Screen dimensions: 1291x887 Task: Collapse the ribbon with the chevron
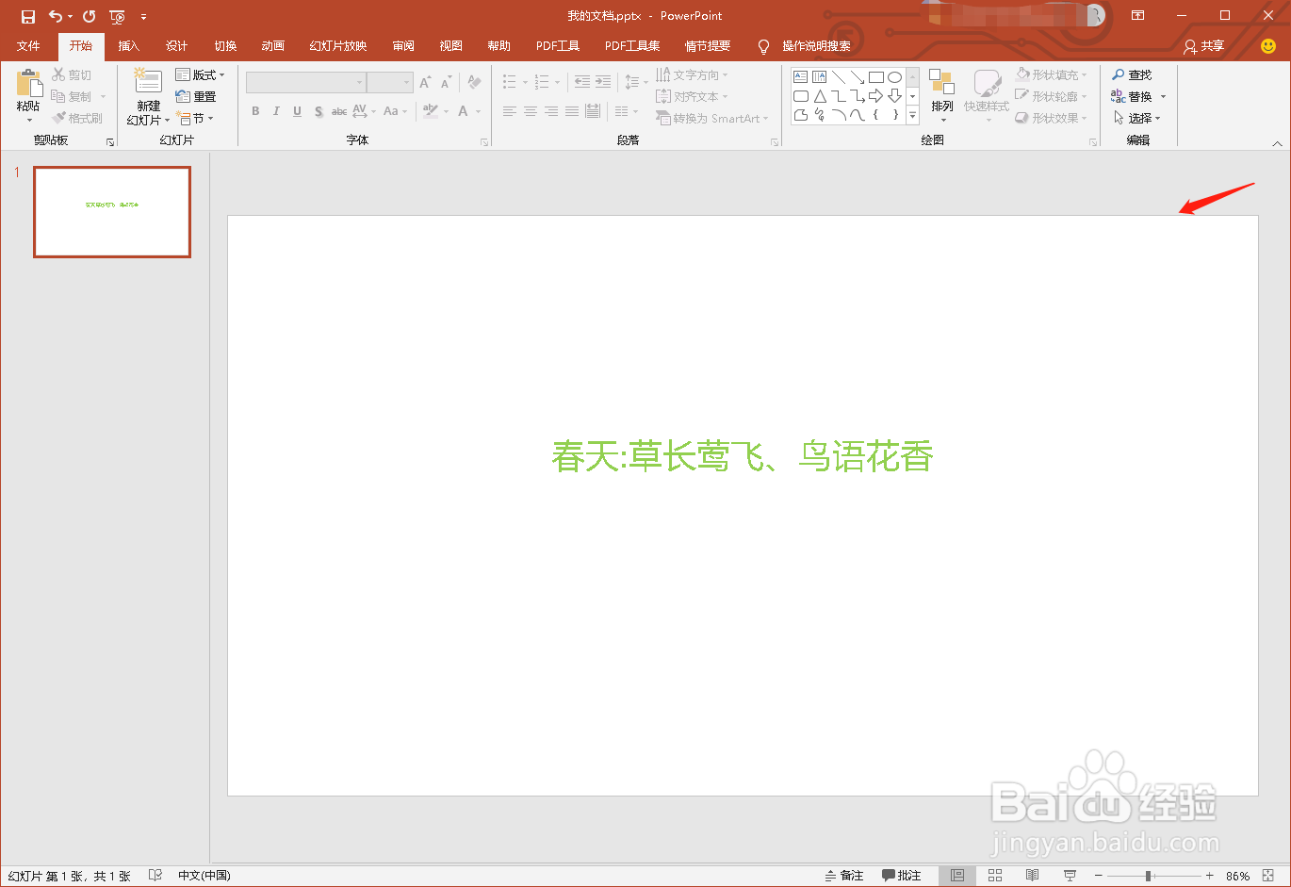pyautogui.click(x=1278, y=143)
